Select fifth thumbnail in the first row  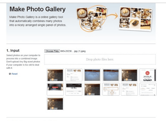pos(129,75)
